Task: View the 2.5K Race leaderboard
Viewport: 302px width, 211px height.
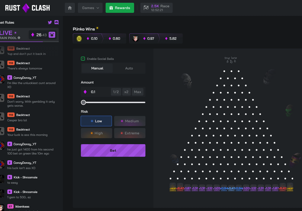Action: click(x=156, y=8)
